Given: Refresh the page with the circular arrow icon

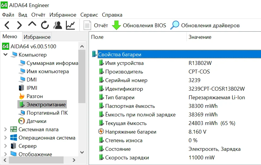Looking at the screenshot, I should [x=45, y=25].
